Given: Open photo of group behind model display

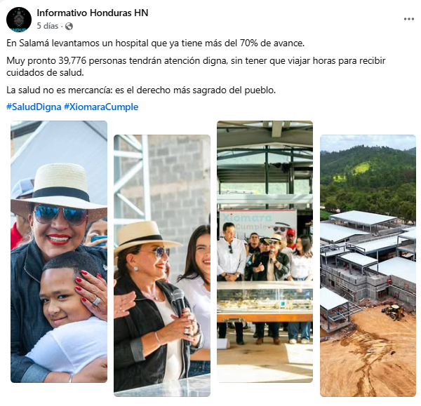Looking at the screenshot, I should point(265,252).
